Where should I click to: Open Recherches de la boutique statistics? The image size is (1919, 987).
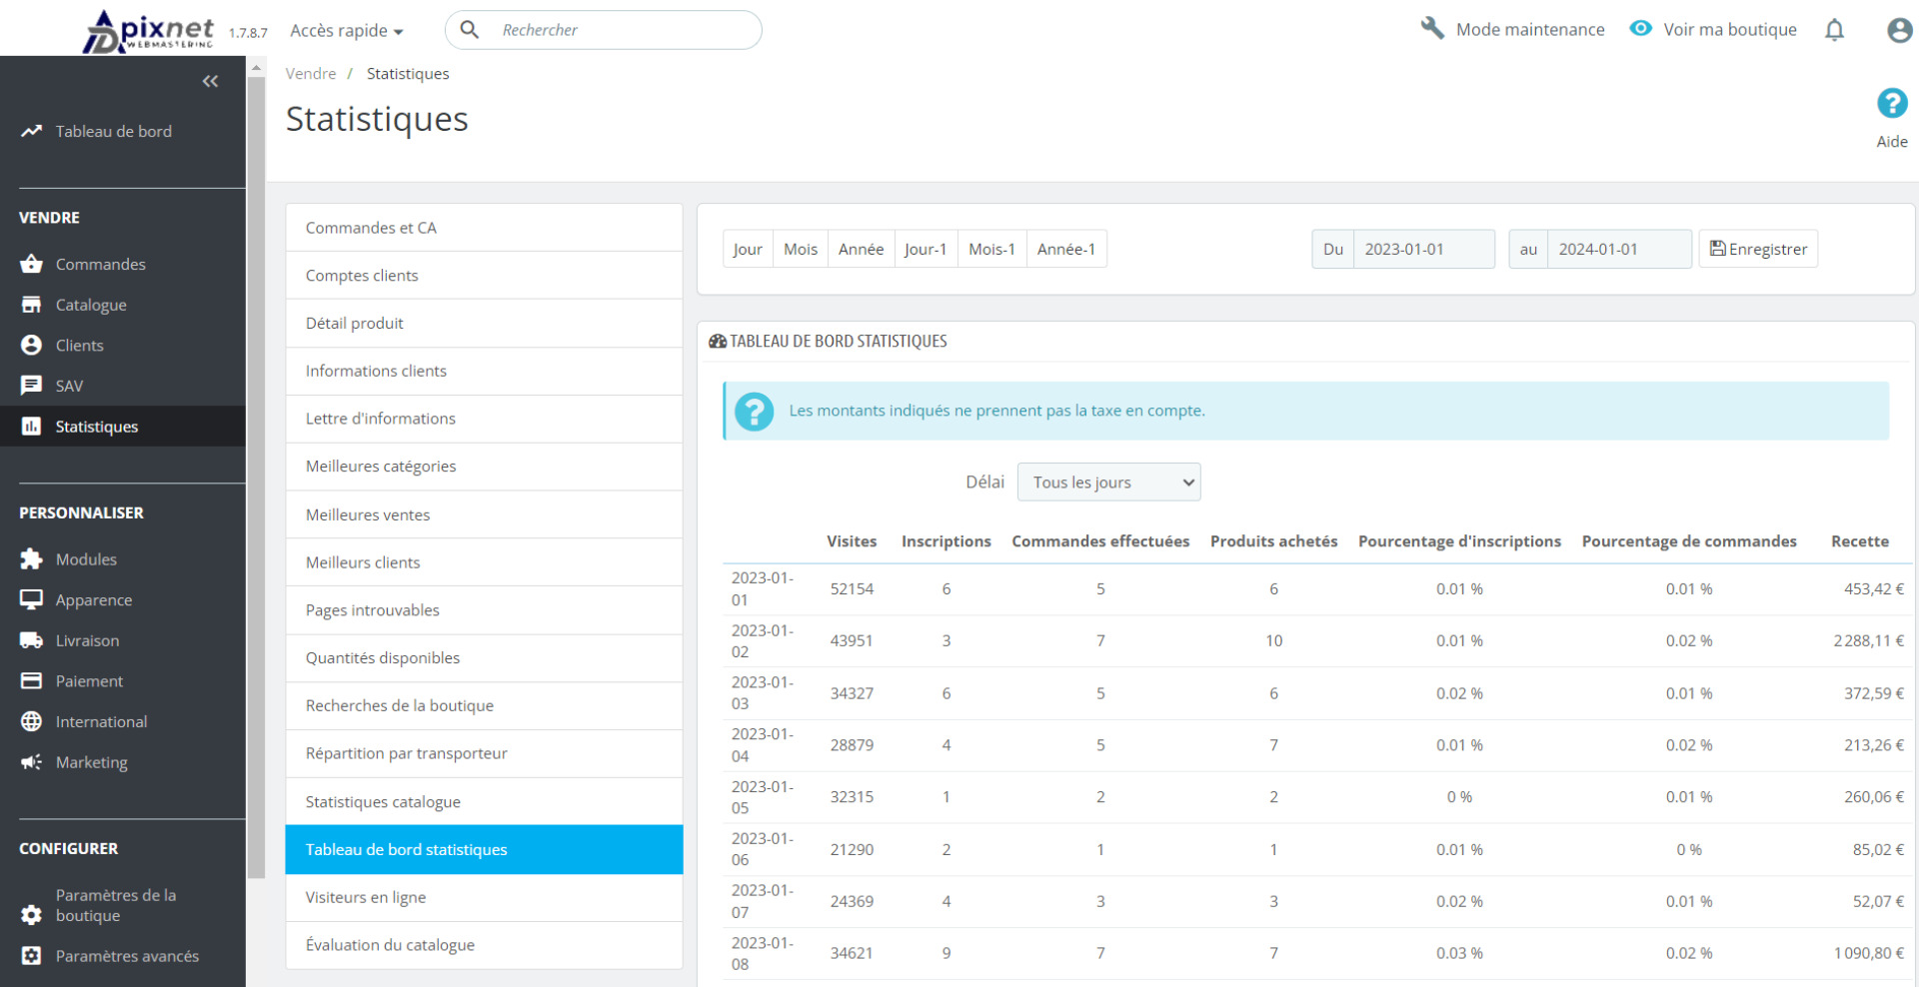click(x=484, y=705)
